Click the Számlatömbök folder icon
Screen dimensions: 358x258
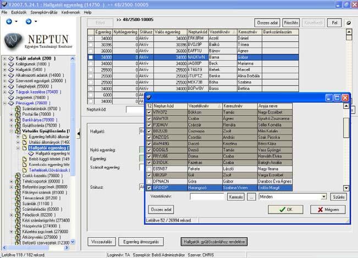[x=18, y=109]
